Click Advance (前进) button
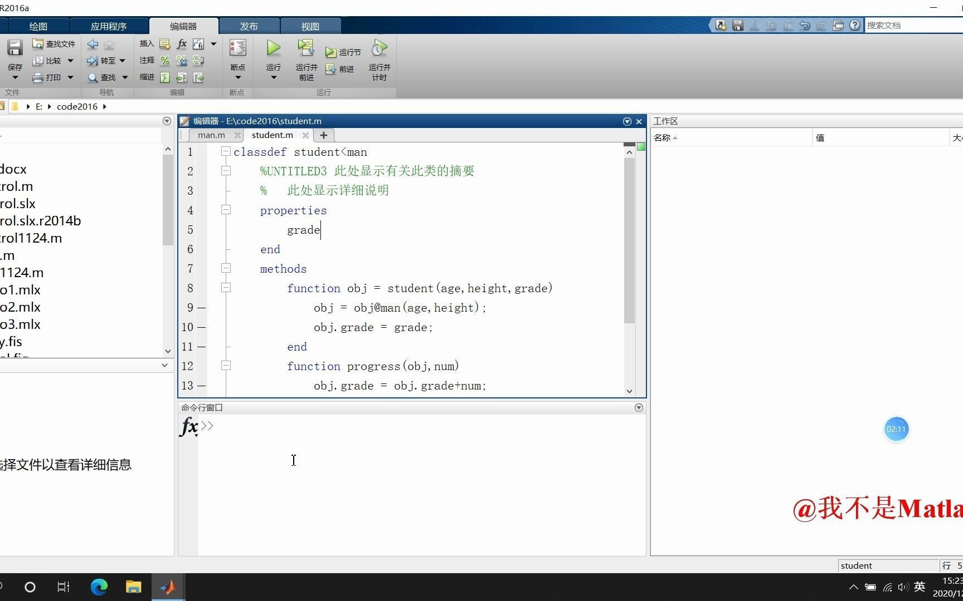Screen dimensions: 963x601 pos(340,69)
